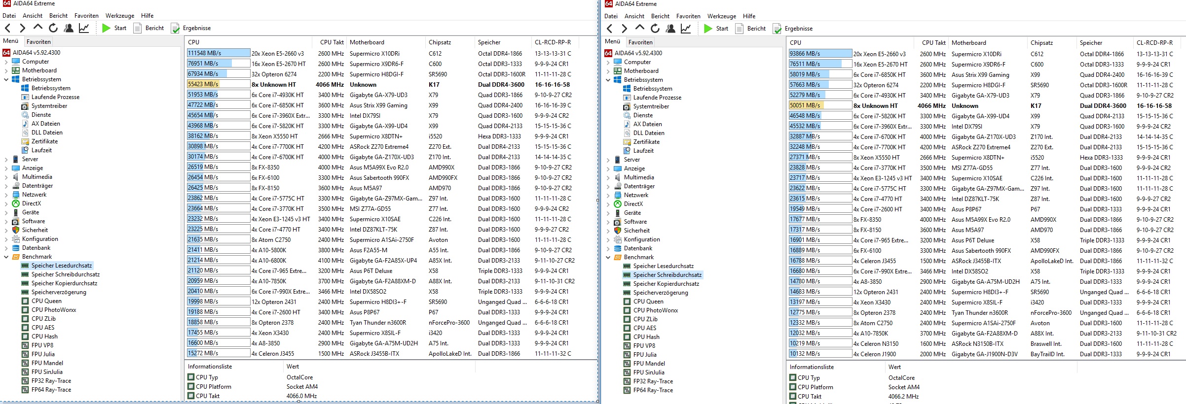The width and height of the screenshot is (1186, 404).
Task: Open the user icon in left window toolbar
Action: point(69,28)
